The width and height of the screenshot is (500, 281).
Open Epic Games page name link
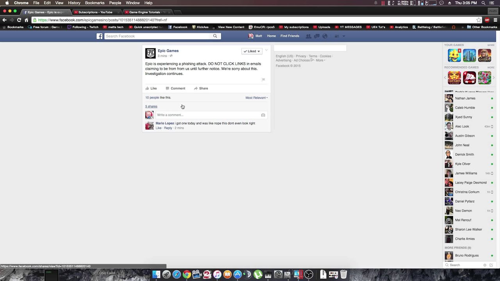click(x=168, y=51)
